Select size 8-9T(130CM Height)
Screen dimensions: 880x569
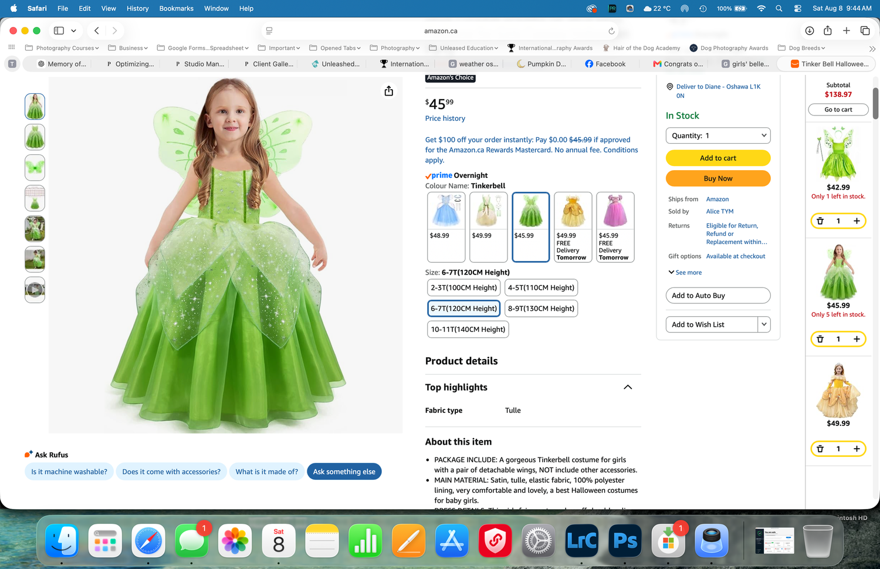(541, 309)
